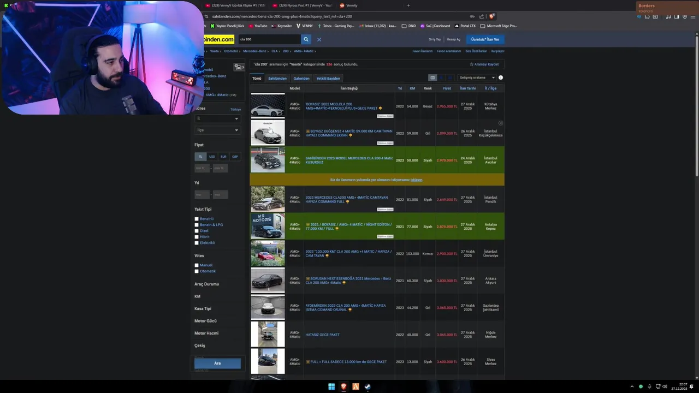Expand the Motor Hacmi filter
The image size is (699, 393).
(206, 333)
